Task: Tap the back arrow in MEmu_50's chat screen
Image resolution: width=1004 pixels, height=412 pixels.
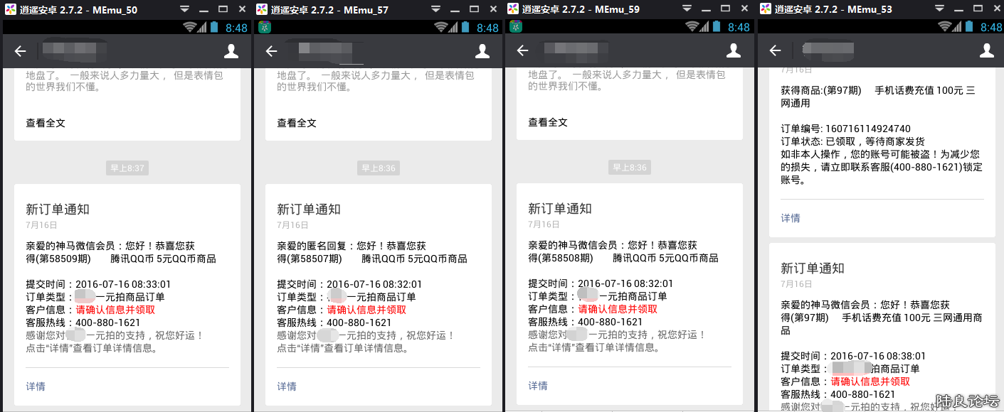Action: click(20, 51)
